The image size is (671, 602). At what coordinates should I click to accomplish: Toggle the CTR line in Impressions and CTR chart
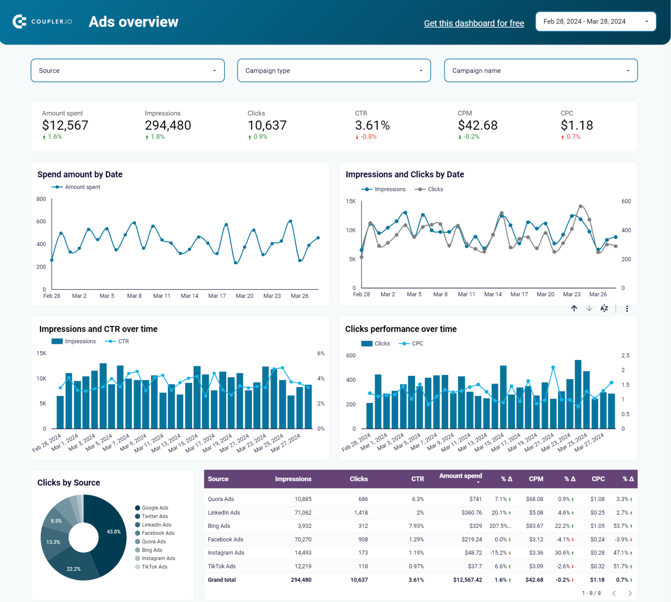tap(123, 341)
